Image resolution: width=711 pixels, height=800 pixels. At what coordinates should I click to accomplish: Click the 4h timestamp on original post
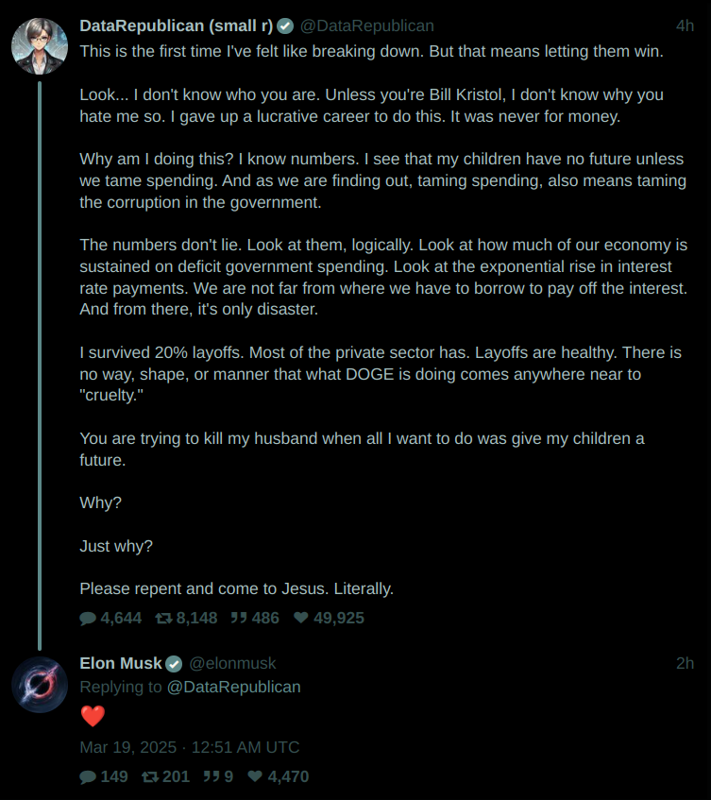pyautogui.click(x=685, y=26)
